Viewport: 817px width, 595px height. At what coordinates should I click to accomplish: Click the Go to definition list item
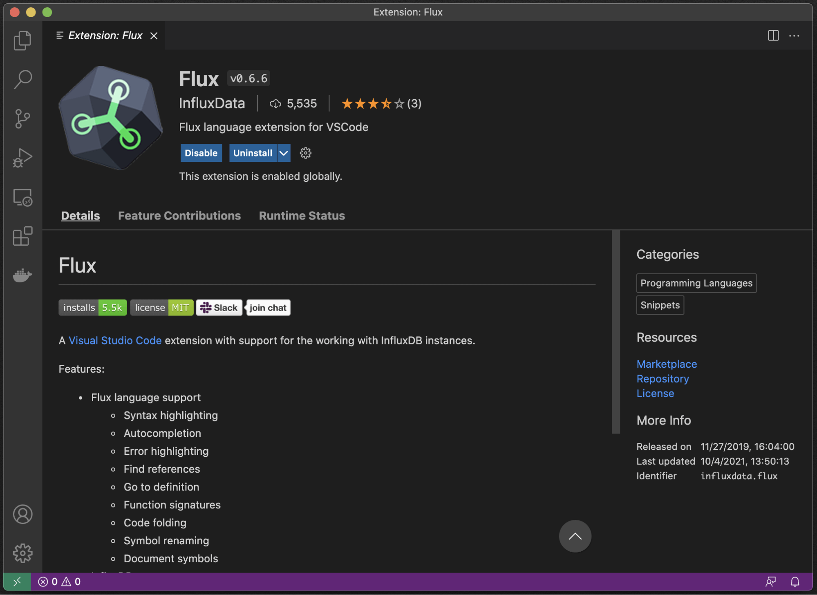161,487
